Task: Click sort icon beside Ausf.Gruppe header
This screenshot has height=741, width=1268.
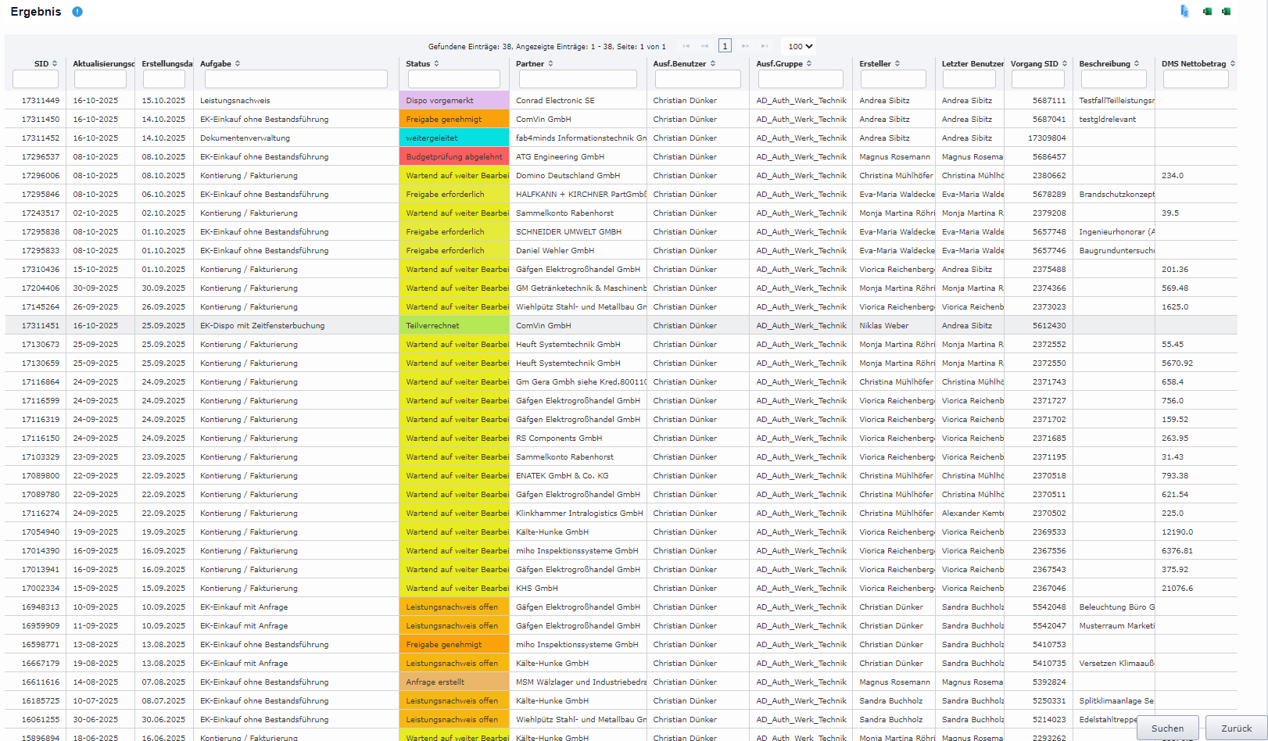Action: coord(809,64)
